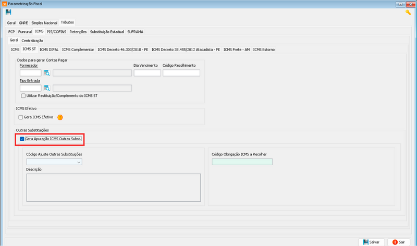
Task: Go to the Centralização tab
Action: point(32,41)
